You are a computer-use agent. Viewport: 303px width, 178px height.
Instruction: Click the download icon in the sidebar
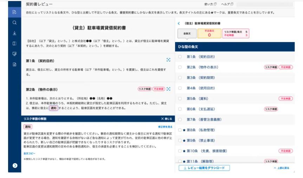point(14,33)
